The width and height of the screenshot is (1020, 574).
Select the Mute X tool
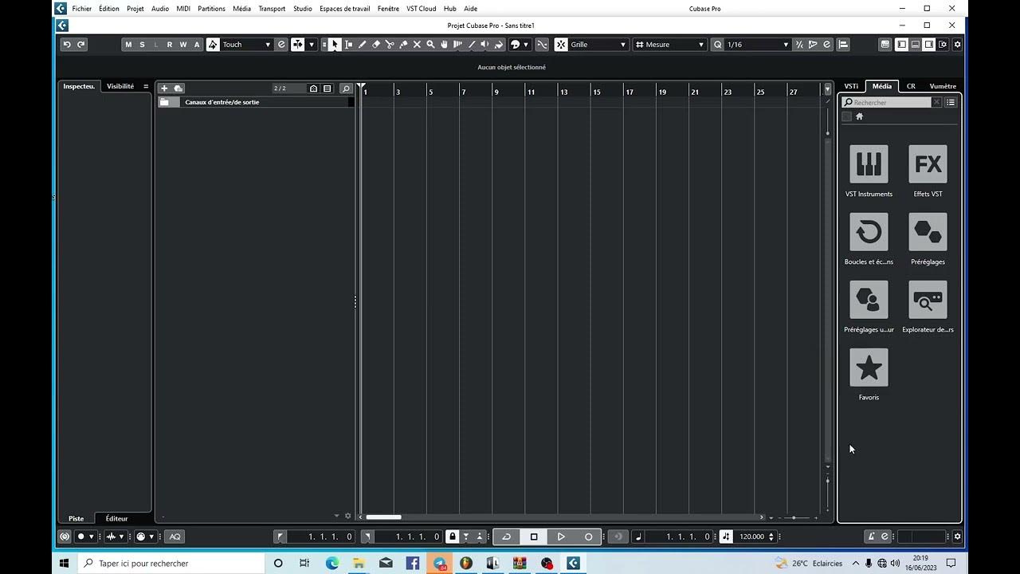click(417, 45)
